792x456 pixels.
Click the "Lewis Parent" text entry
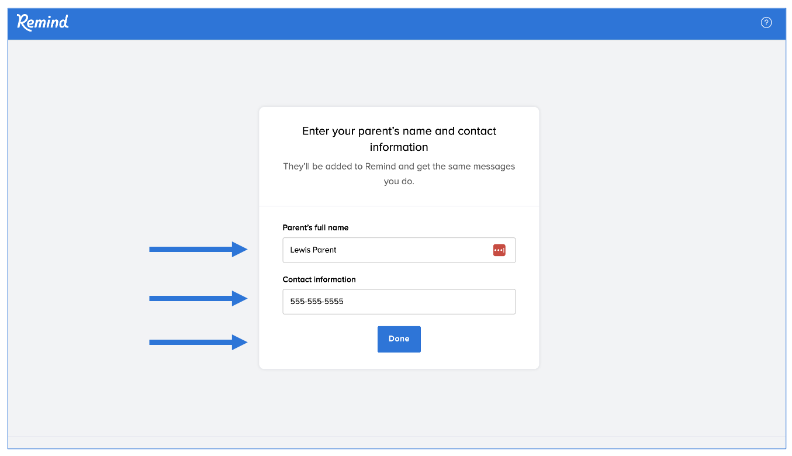(x=313, y=250)
